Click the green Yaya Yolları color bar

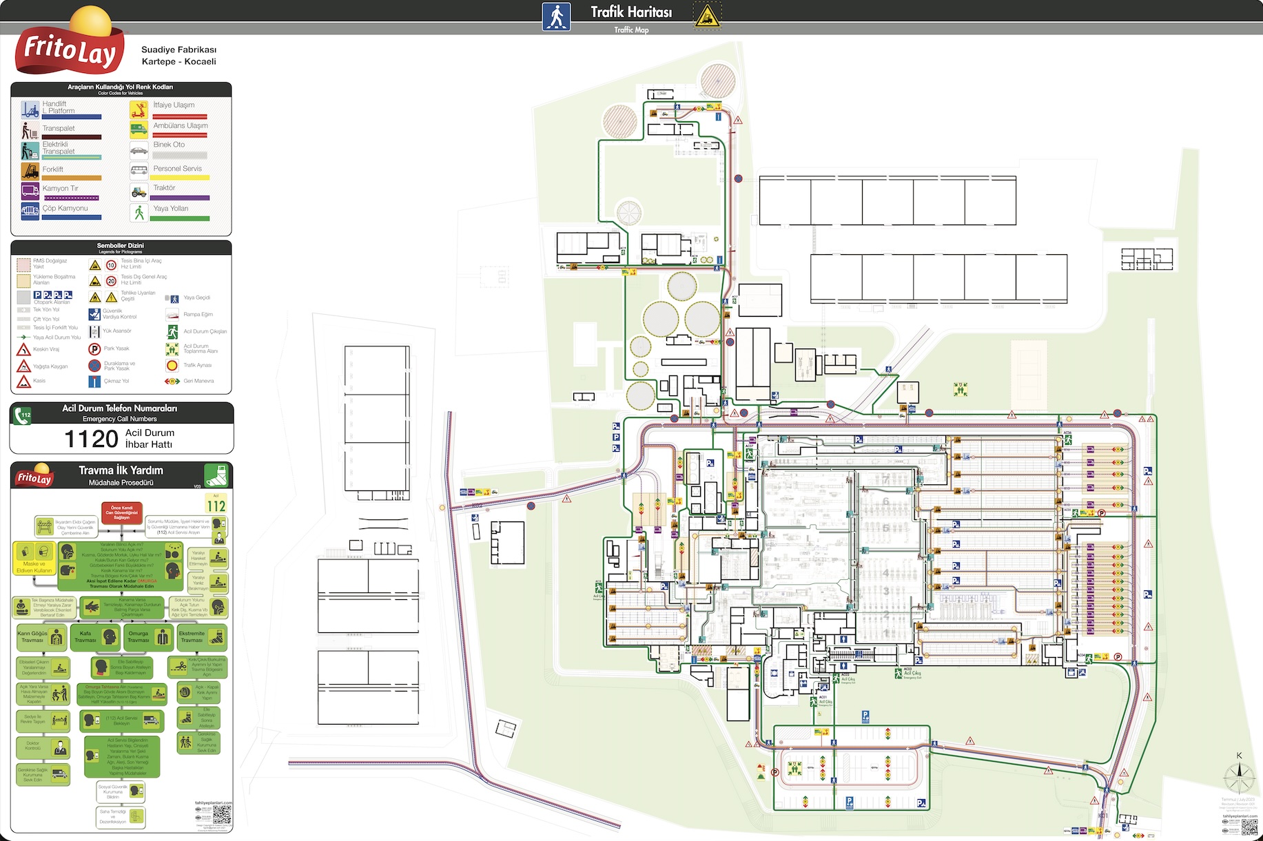pyautogui.click(x=179, y=218)
